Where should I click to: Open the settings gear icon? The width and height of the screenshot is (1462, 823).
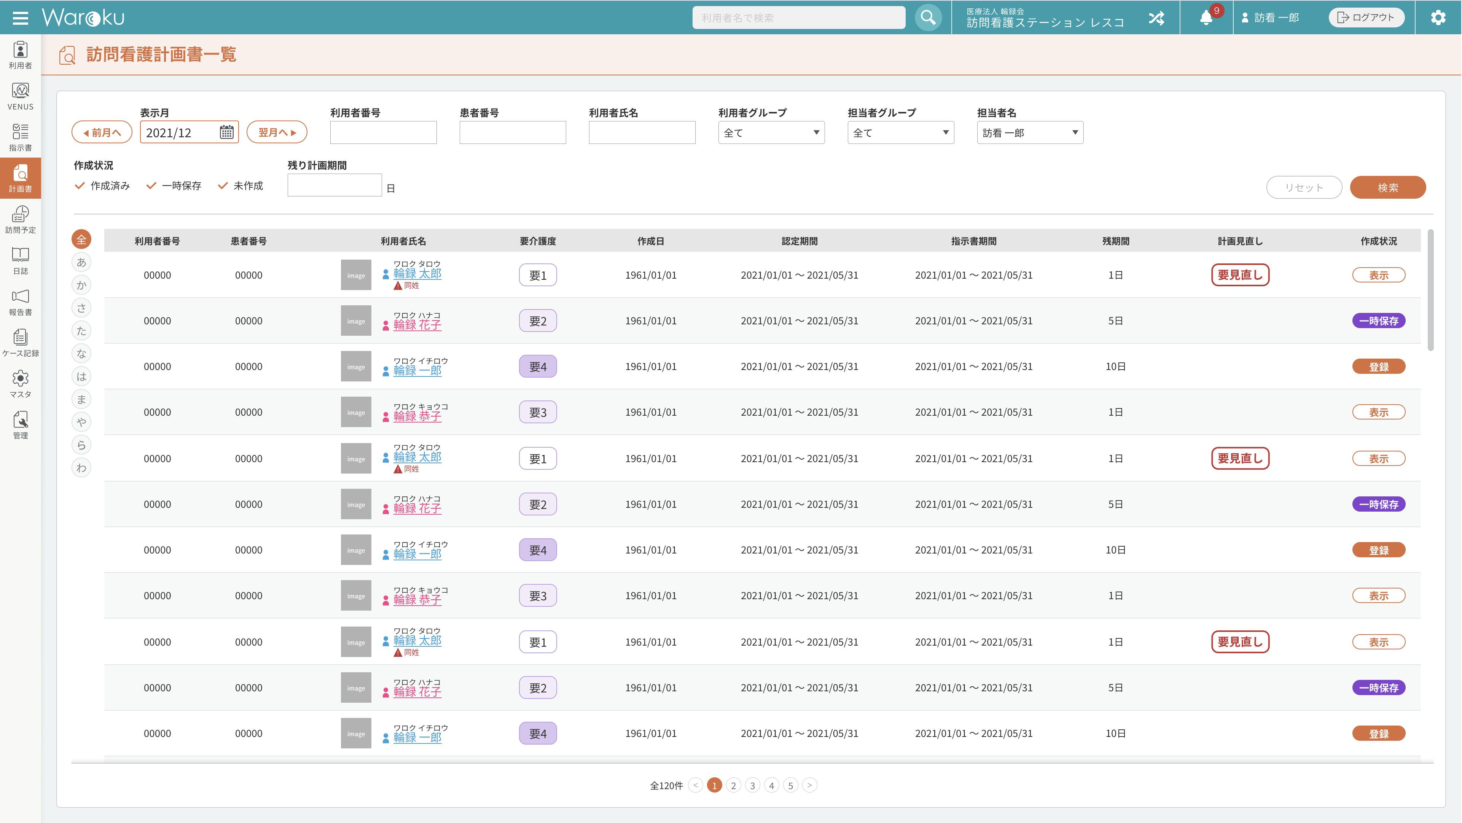(x=1438, y=18)
